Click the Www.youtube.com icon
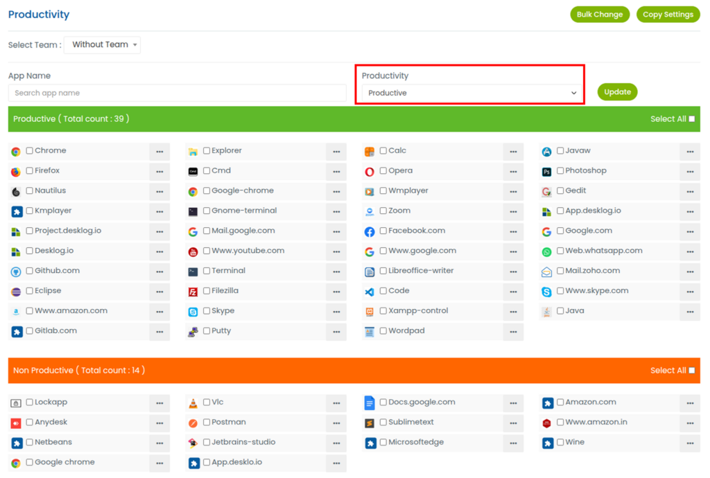710x478 pixels. [193, 251]
